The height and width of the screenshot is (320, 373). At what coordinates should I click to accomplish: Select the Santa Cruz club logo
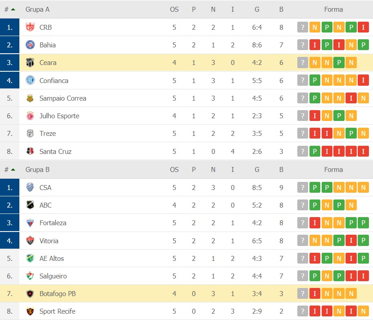coord(30,151)
